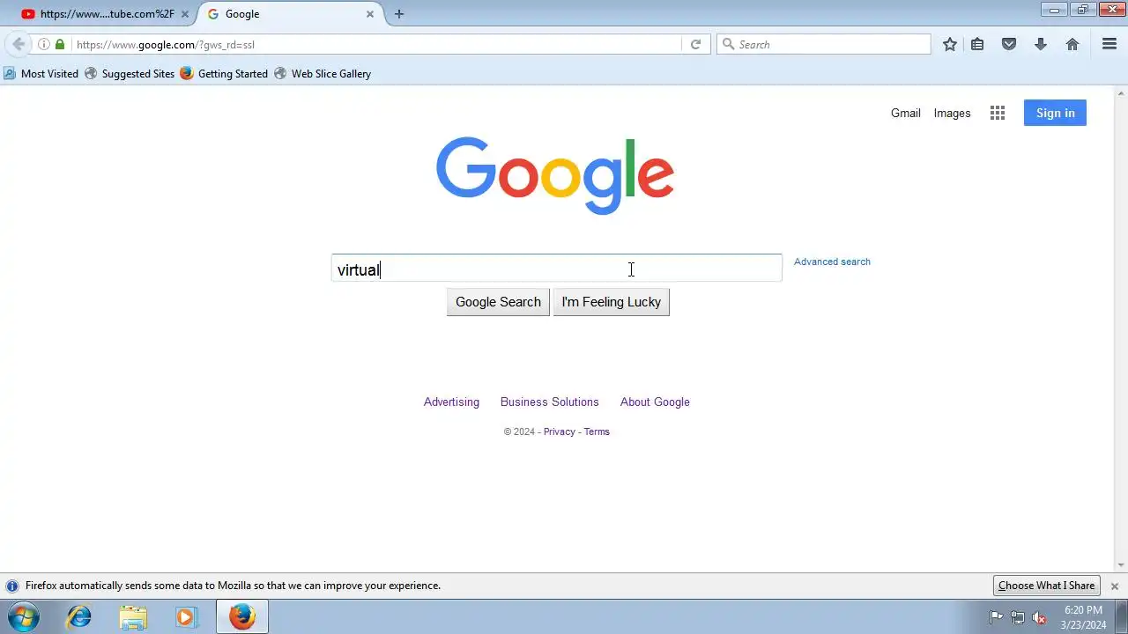Viewport: 1128px width, 634px height.
Task: Open the Terms link
Action: 597,431
